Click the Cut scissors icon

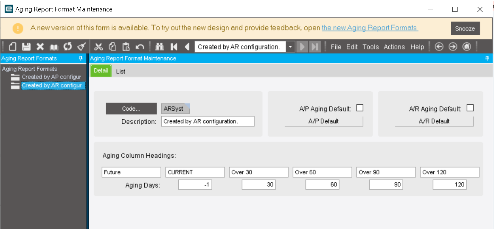pos(98,47)
